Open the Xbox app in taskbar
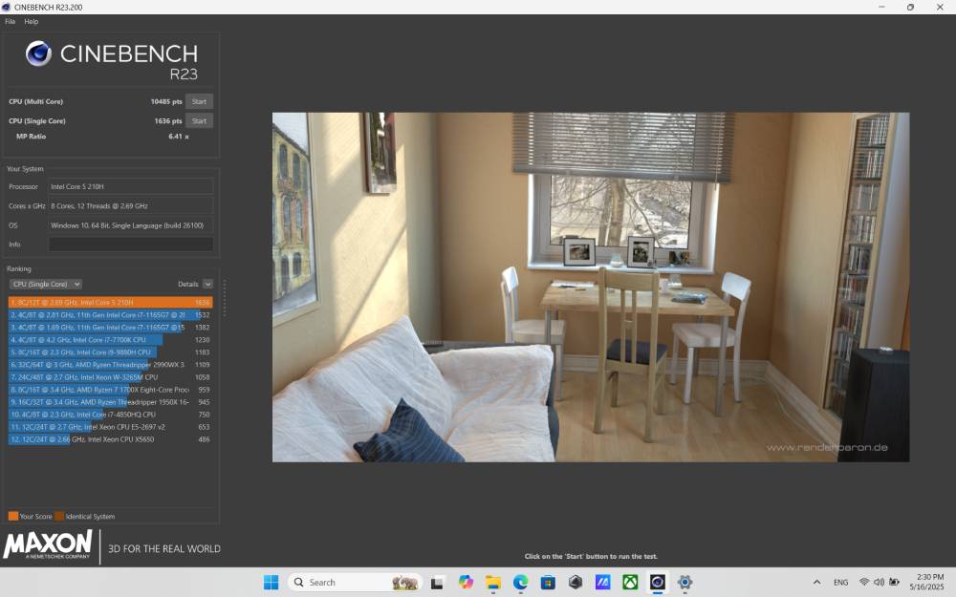 coord(630,582)
